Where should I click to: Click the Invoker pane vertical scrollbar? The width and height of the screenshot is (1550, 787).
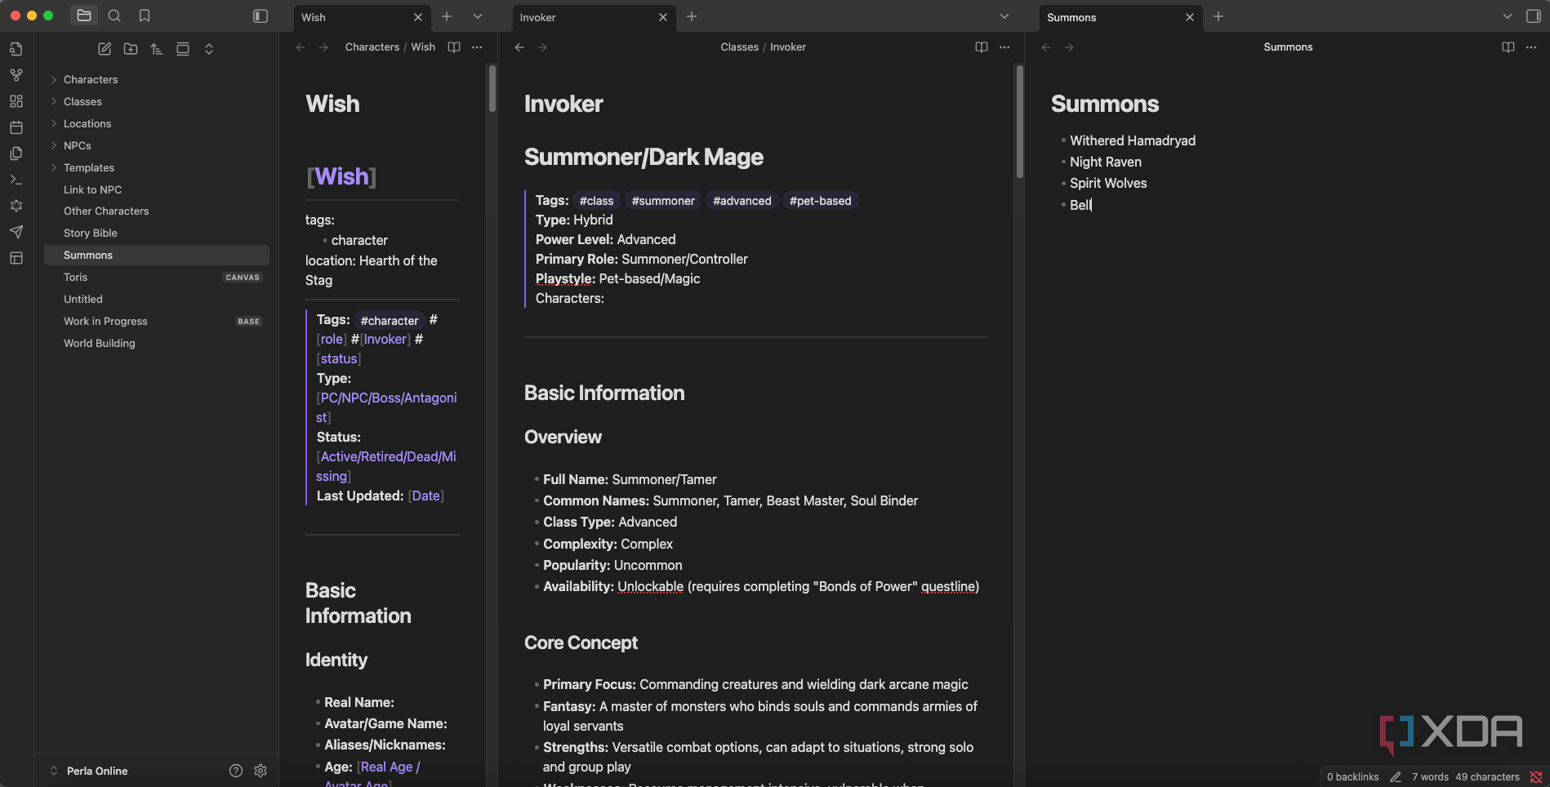point(1019,122)
